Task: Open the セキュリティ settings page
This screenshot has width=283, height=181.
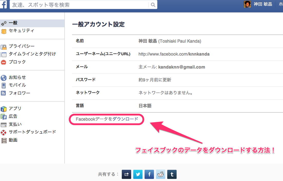Action: pos(21,31)
